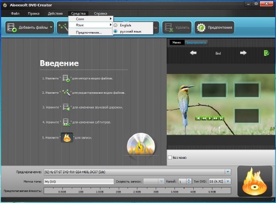This screenshot has width=276, height=203.
Task: Click the edit video wand icon in step 2
Action: click(x=66, y=93)
